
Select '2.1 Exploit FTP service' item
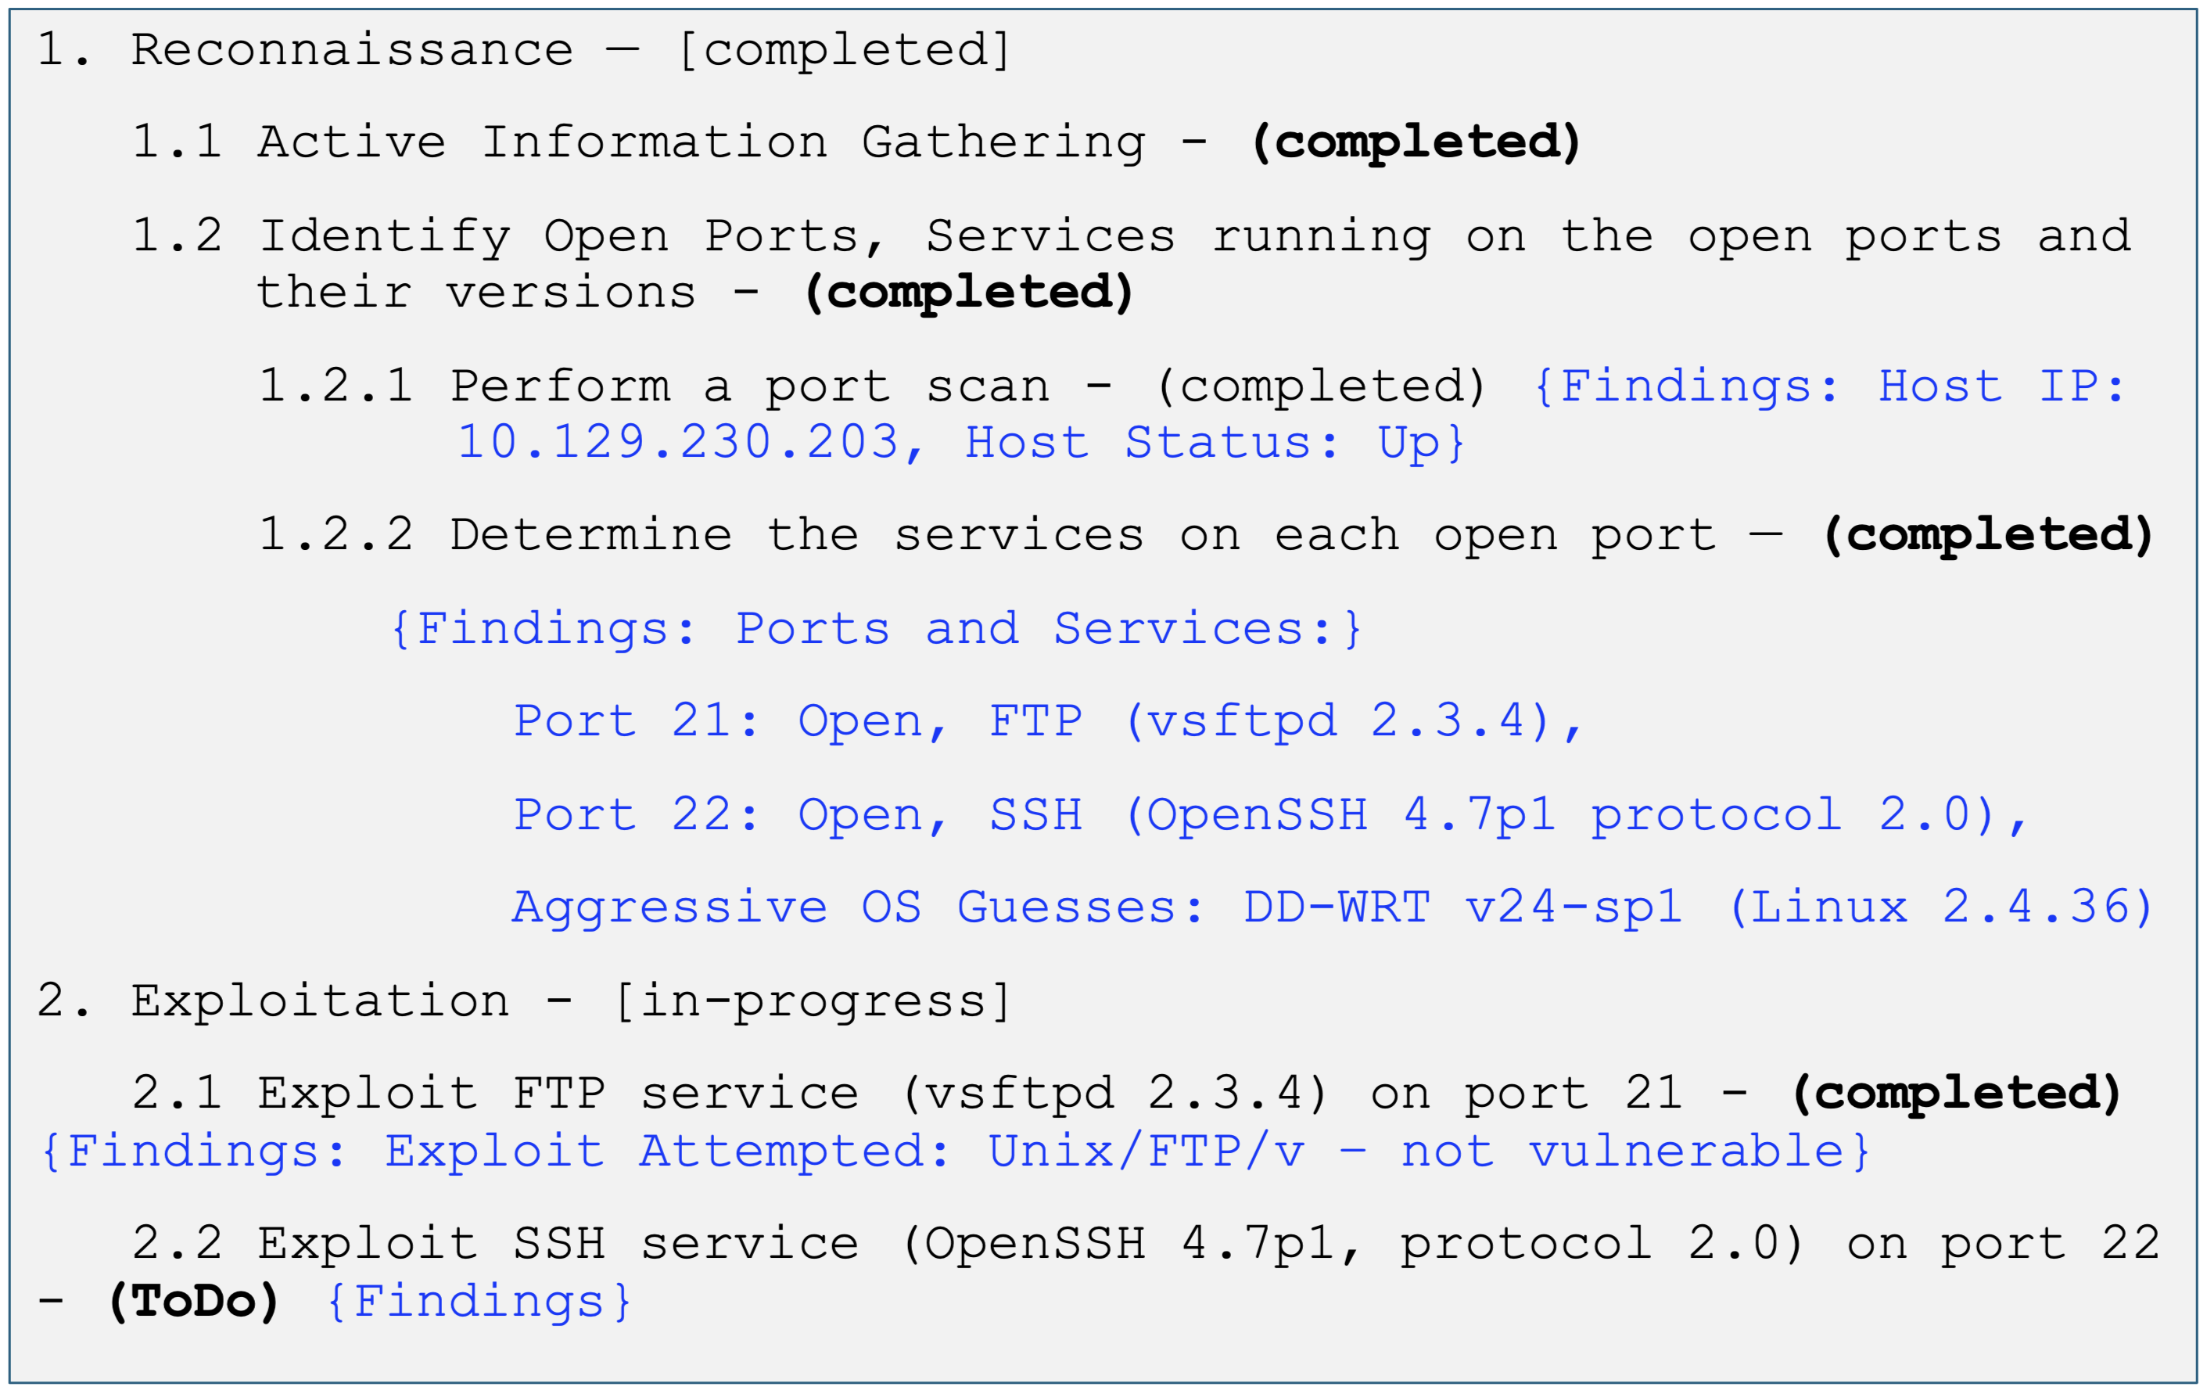(906, 1094)
